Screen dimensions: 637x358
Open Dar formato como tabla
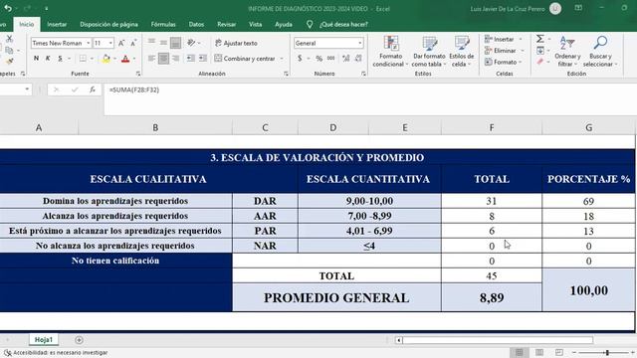[429, 52]
